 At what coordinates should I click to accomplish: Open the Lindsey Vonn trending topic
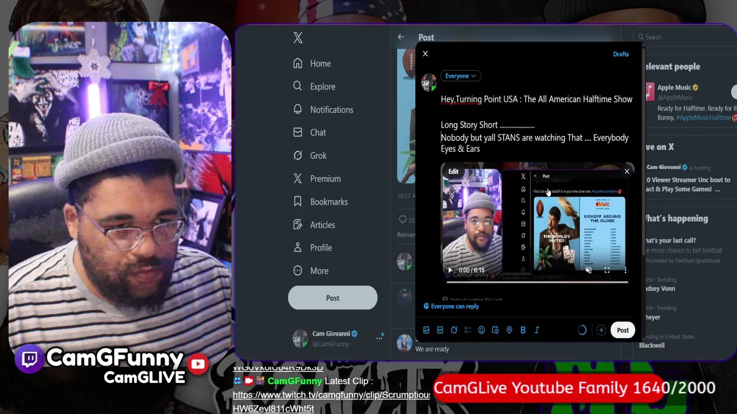tap(660, 289)
